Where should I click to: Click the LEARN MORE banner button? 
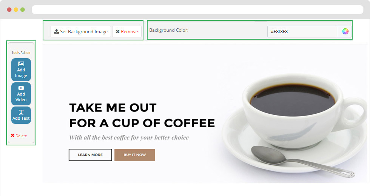[90, 155]
